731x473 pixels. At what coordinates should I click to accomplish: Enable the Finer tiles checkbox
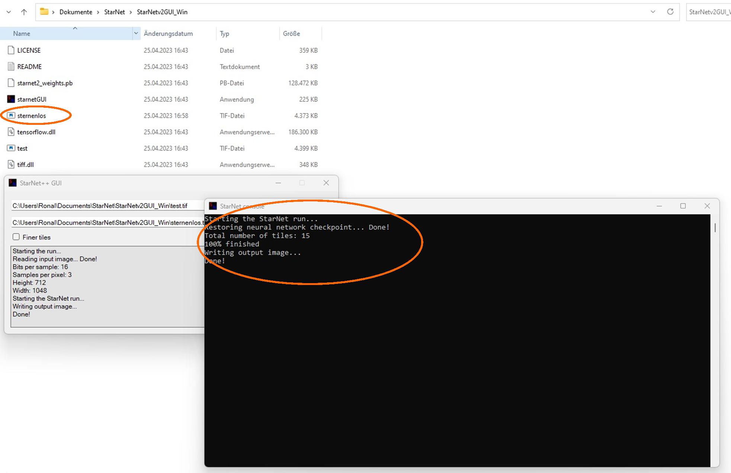coord(16,237)
